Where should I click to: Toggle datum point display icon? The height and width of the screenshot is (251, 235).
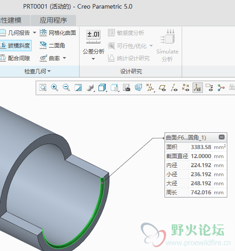186,87
